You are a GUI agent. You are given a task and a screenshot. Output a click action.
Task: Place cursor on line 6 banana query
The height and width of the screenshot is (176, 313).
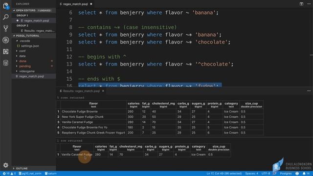point(148,13)
